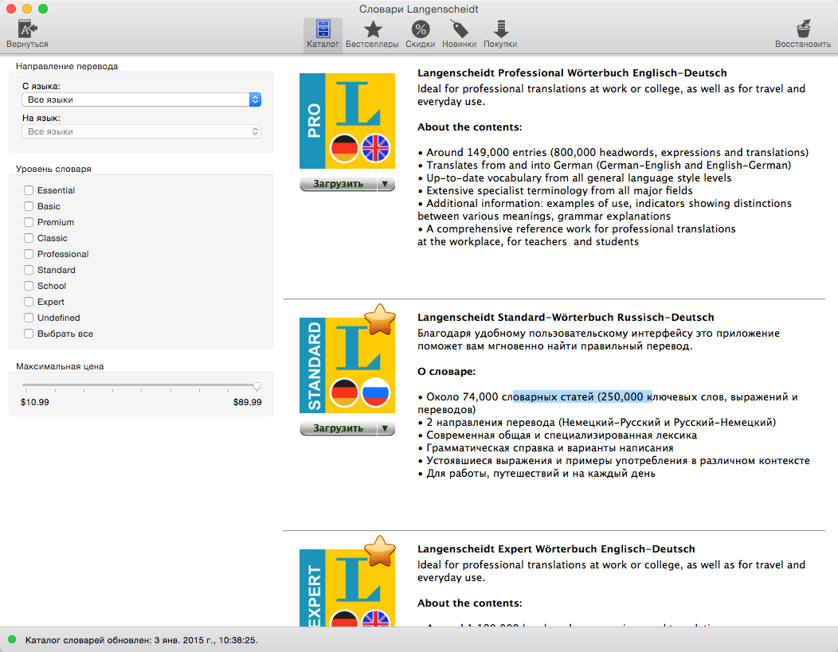The height and width of the screenshot is (652, 838).
Task: Open the 'С языка' language dropdown
Action: (141, 100)
